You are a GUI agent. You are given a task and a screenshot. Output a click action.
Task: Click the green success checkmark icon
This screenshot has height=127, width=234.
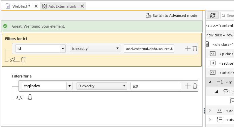(5, 26)
